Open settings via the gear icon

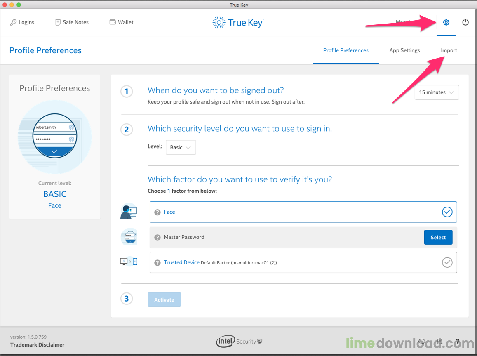tap(446, 22)
